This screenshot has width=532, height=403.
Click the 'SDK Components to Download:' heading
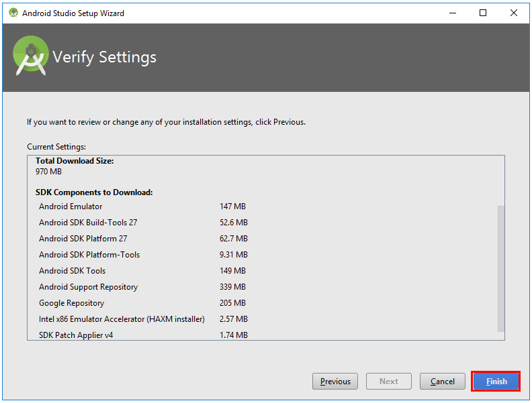94,192
